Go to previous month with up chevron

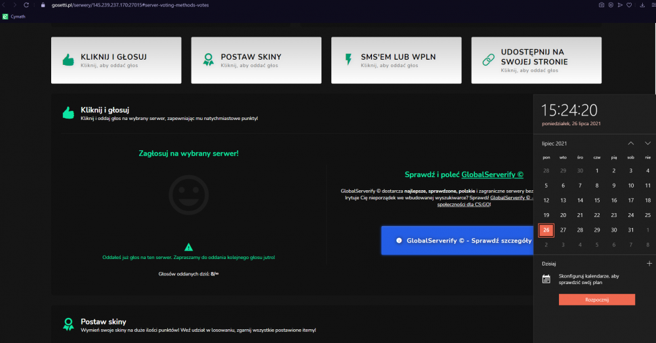coord(630,144)
